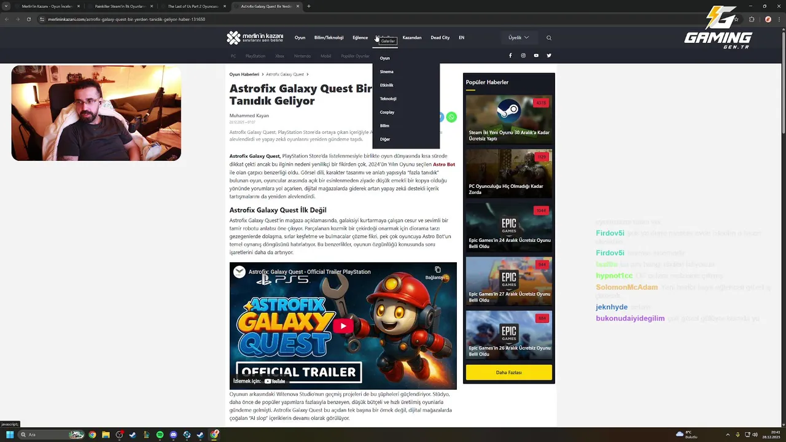The image size is (786, 442).
Task: Switch to the Painkiller Steam browser tab
Action: click(120, 6)
